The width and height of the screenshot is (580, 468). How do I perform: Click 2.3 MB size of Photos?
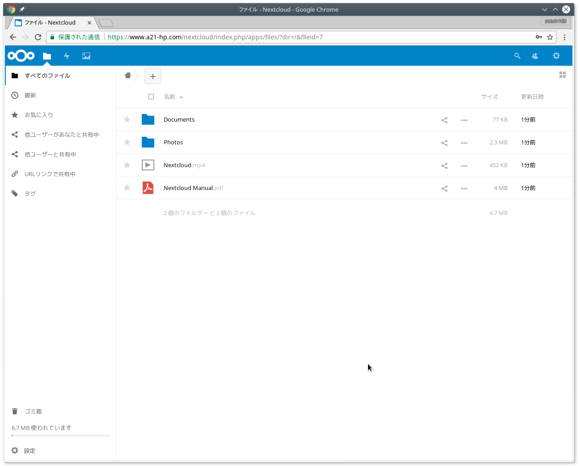(x=499, y=142)
